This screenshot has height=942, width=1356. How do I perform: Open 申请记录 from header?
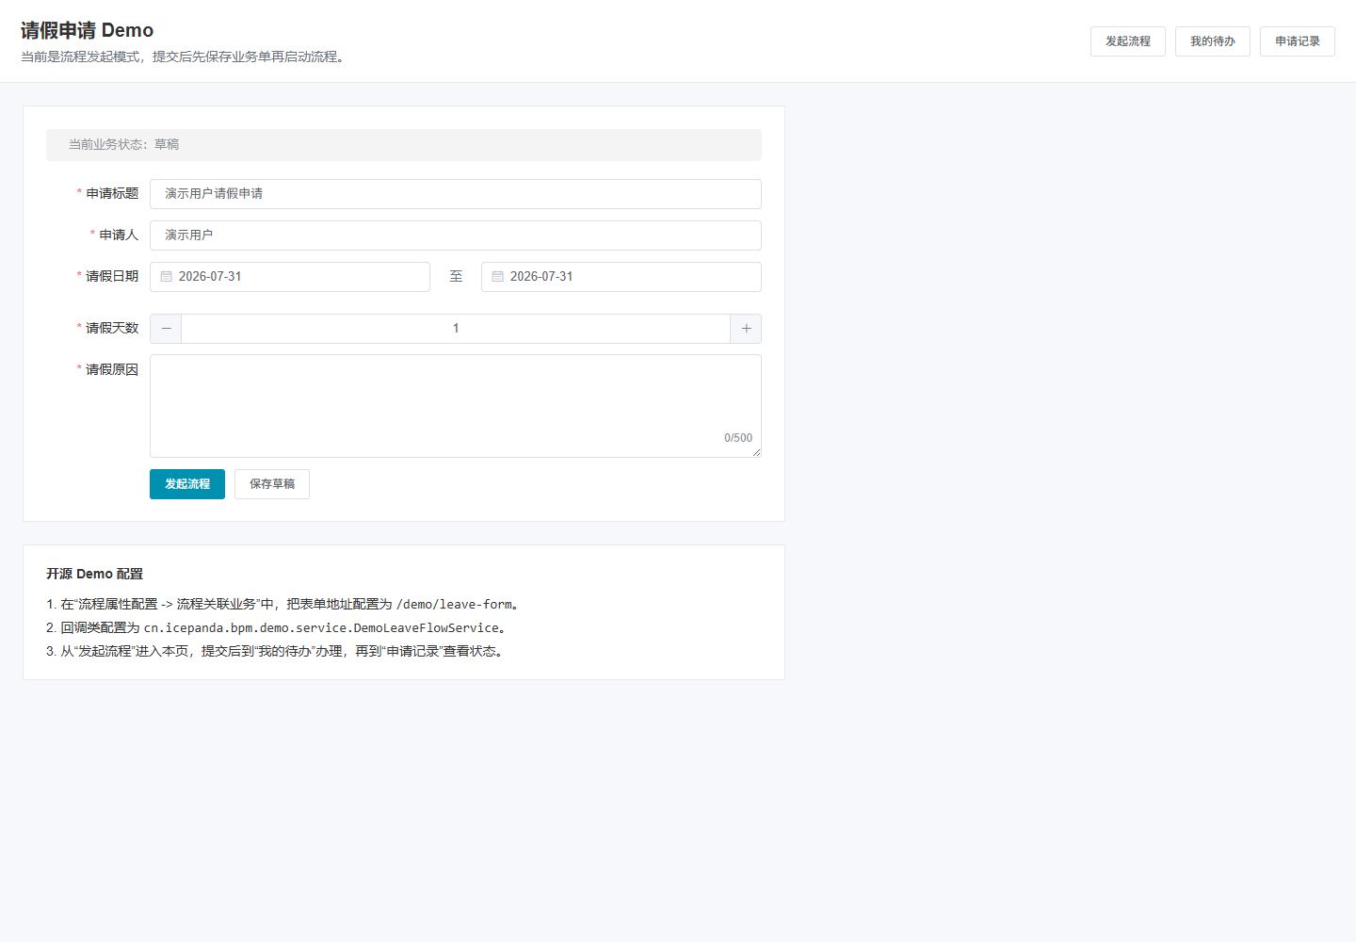click(x=1297, y=41)
